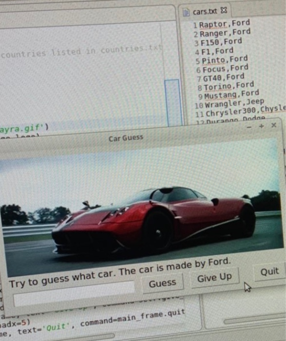The image size is (286, 341).
Task: Click the Wrangler,Jeep line in cars.txt
Action: pyautogui.click(x=234, y=103)
